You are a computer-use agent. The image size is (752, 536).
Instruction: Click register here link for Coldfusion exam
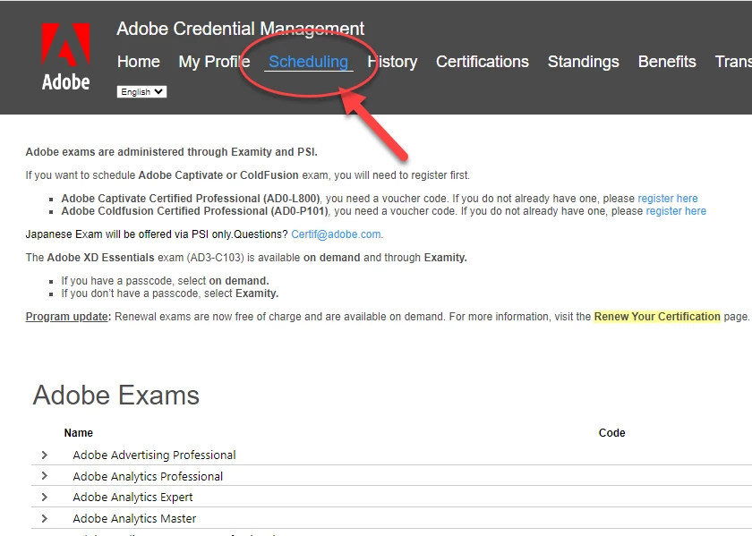point(676,211)
